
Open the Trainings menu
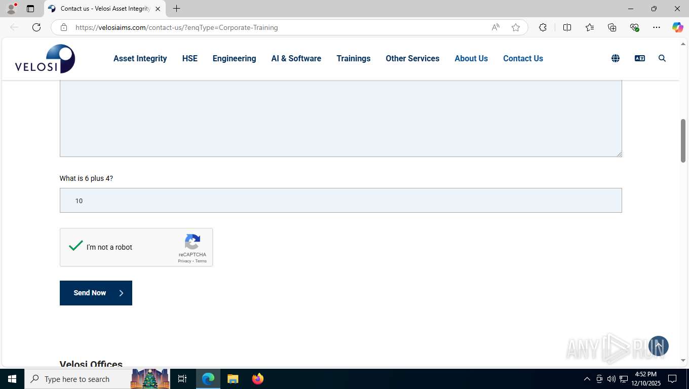[x=354, y=58]
